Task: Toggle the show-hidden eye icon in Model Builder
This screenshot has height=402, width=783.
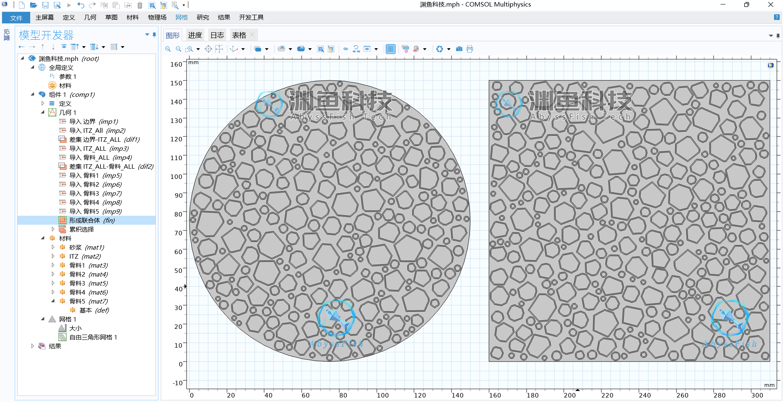Action: coord(64,47)
